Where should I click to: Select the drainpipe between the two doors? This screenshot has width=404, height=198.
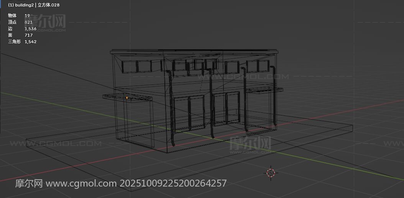pos(211,103)
